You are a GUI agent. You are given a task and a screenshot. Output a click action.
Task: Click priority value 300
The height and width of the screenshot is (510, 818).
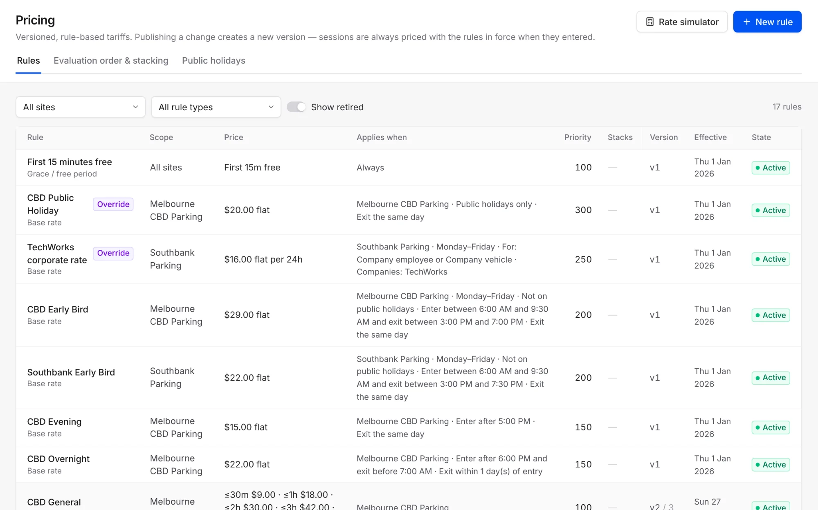coord(583,210)
